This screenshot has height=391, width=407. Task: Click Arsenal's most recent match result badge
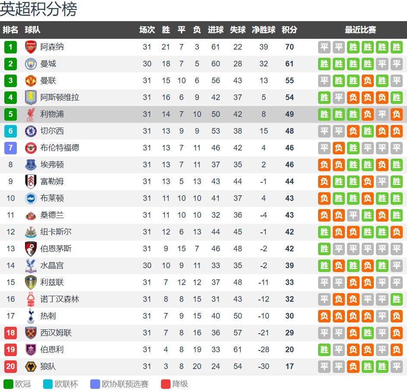(x=396, y=47)
